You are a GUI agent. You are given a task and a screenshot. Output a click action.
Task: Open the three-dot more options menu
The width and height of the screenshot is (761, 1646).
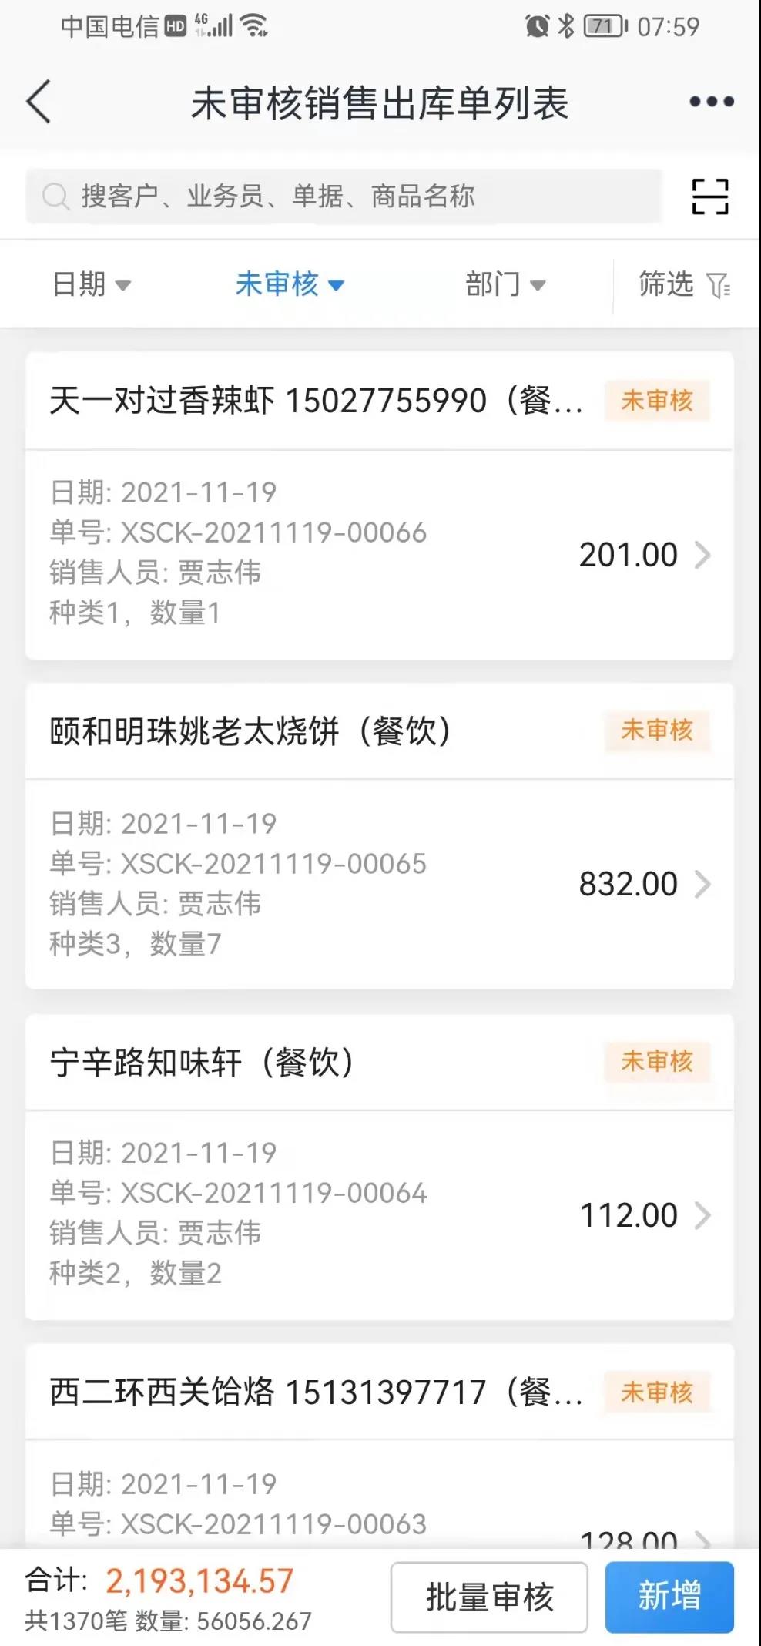pyautogui.click(x=711, y=102)
